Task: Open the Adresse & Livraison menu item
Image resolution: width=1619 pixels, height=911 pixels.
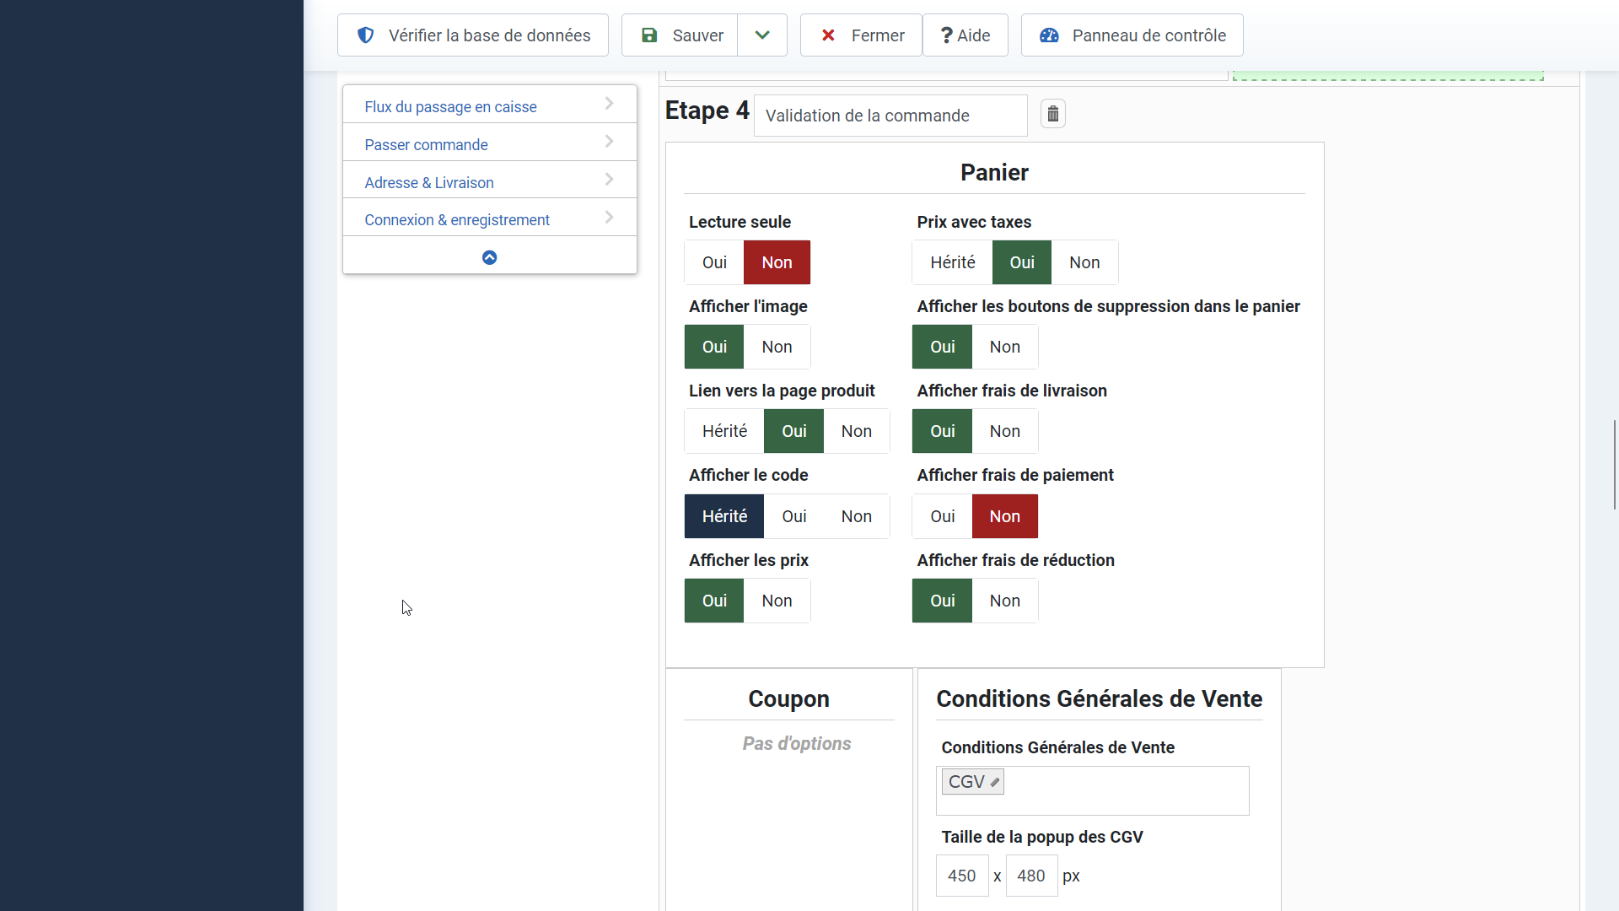Action: pos(428,182)
